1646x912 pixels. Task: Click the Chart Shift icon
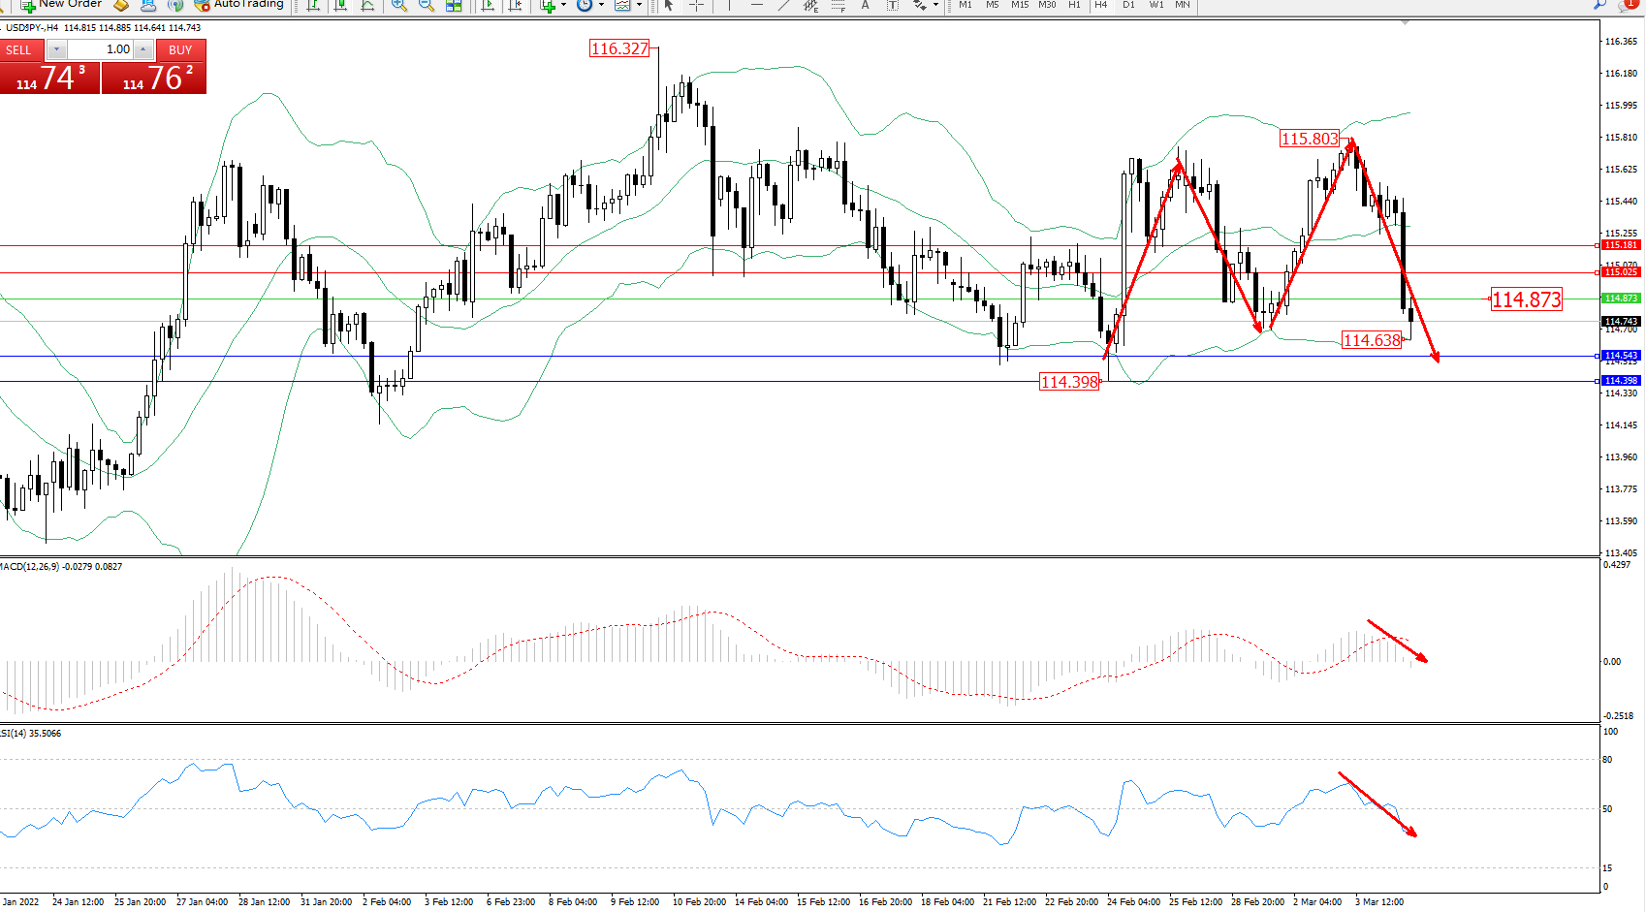(x=516, y=5)
